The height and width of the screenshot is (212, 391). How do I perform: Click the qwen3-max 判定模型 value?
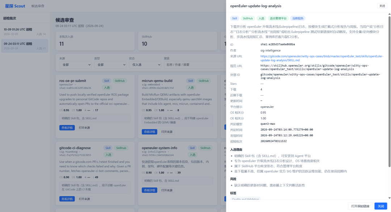tap(268, 124)
